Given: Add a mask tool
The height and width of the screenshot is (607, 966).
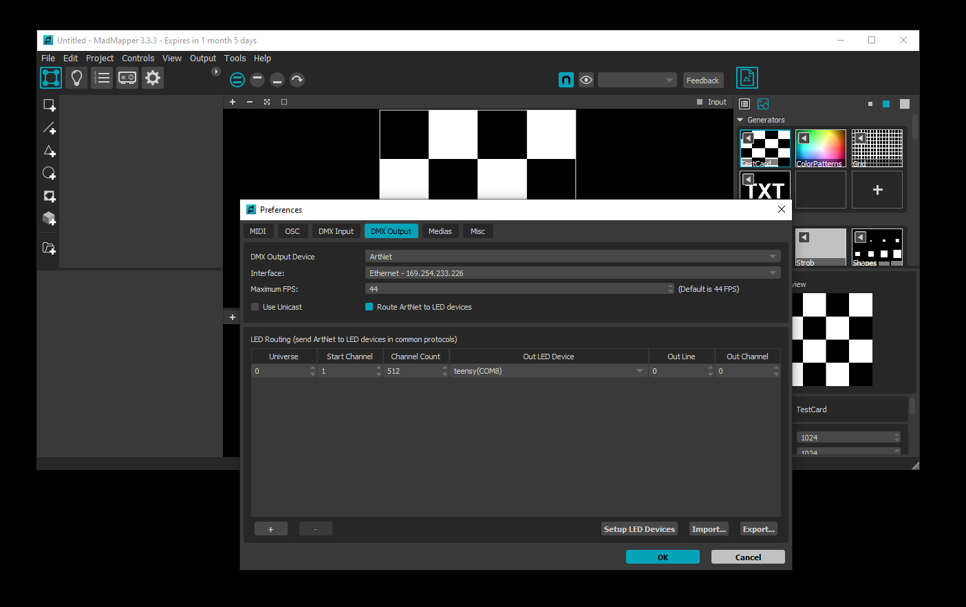Looking at the screenshot, I should point(50,196).
